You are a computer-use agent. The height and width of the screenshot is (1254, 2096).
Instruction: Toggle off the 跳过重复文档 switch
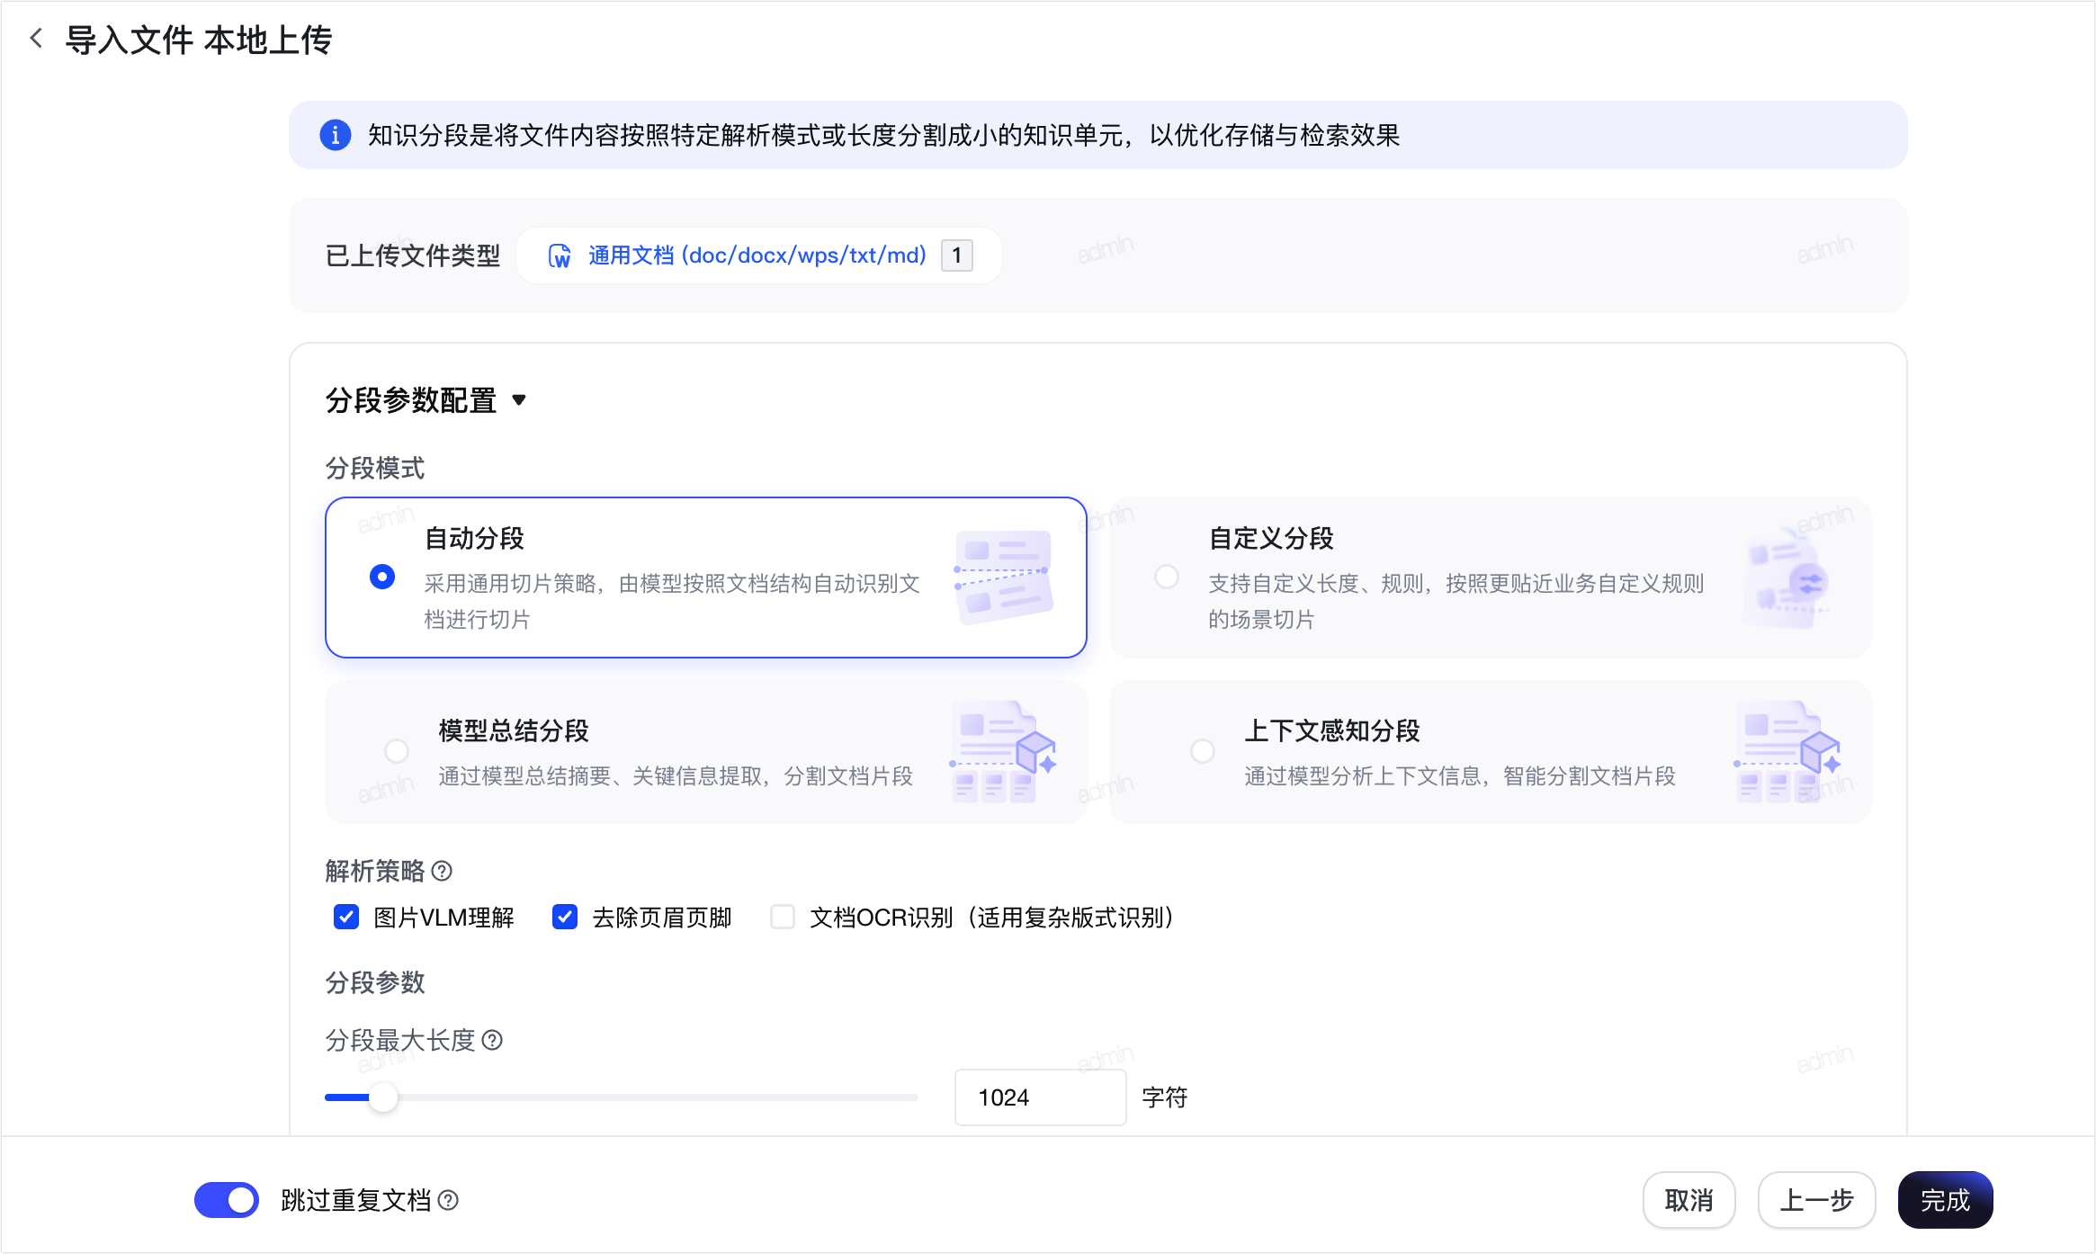[x=227, y=1200]
